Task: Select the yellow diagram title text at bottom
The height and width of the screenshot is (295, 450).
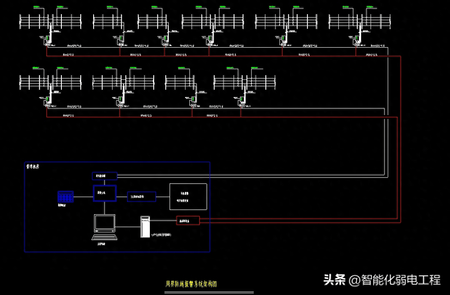Action: click(192, 284)
